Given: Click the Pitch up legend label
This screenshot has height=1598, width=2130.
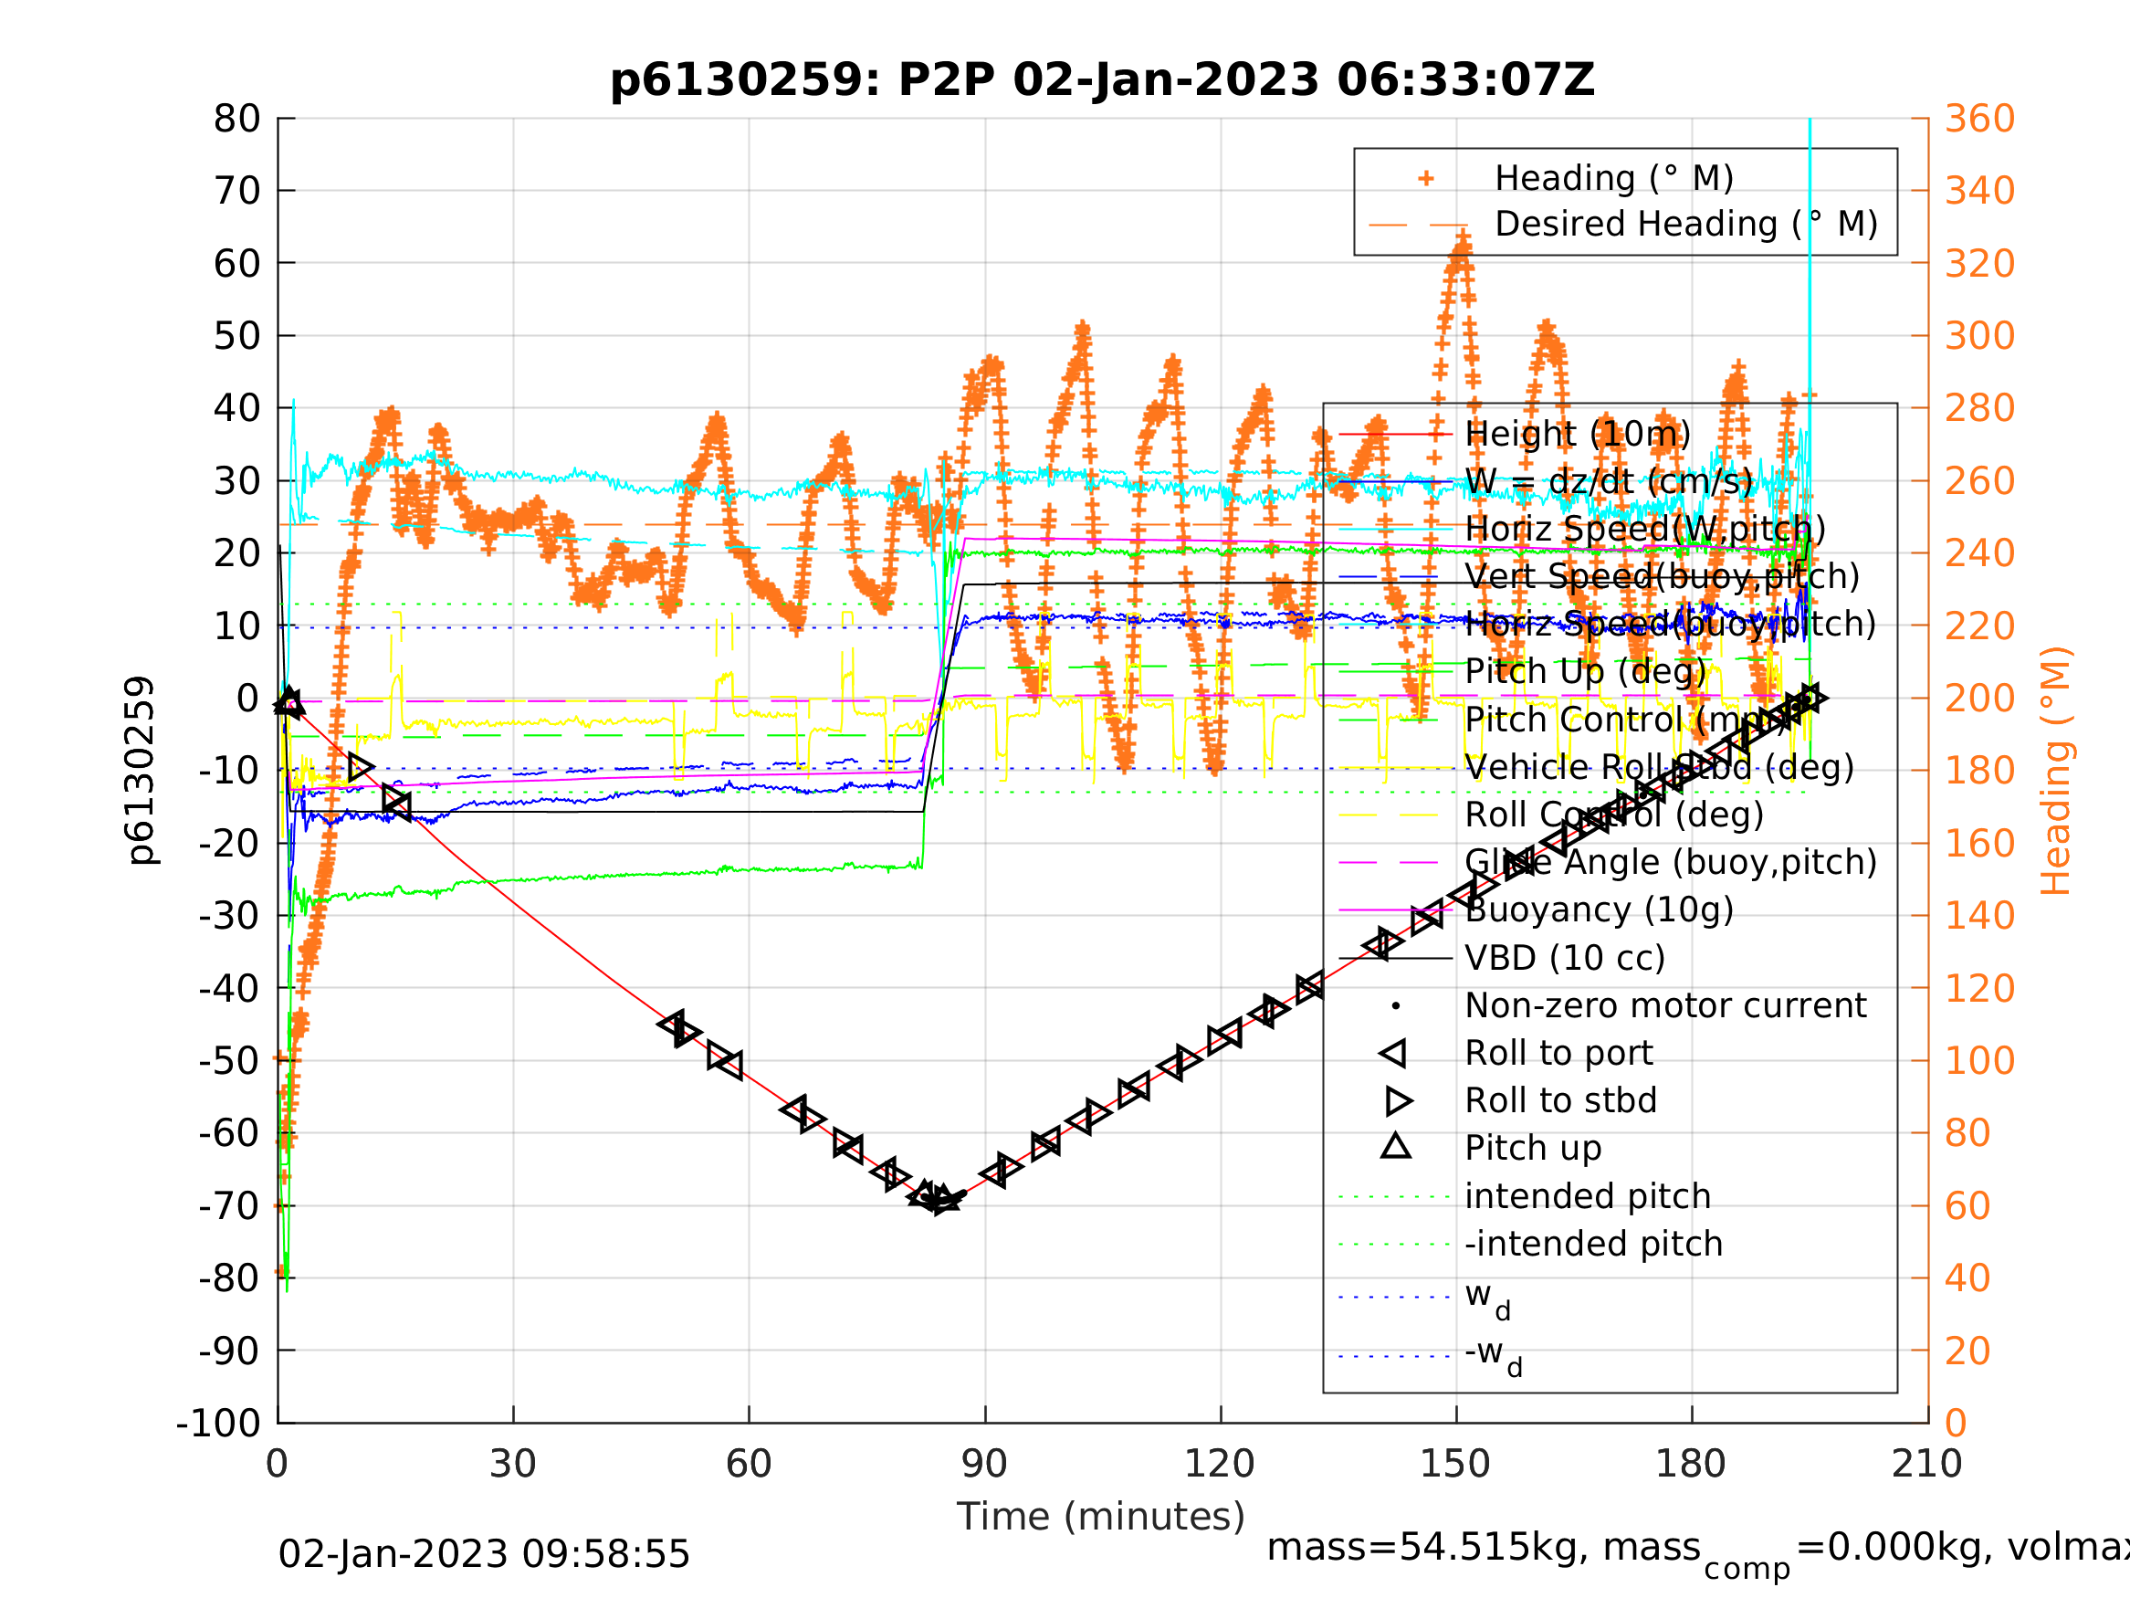Looking at the screenshot, I should (1533, 1148).
